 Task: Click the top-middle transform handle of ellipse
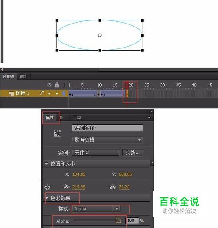pos(100,20)
